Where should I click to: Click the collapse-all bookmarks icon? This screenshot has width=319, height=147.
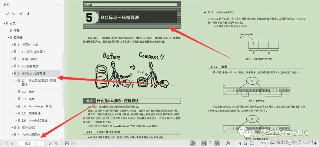pos(14,14)
